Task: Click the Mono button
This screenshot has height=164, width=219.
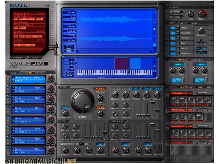Action: point(201,44)
